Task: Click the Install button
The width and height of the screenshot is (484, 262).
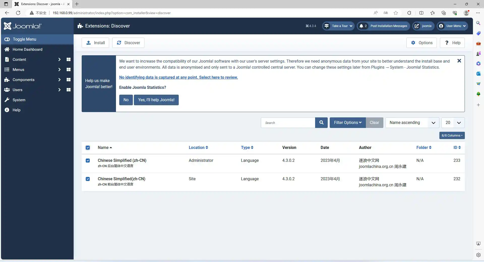Action: [95, 43]
